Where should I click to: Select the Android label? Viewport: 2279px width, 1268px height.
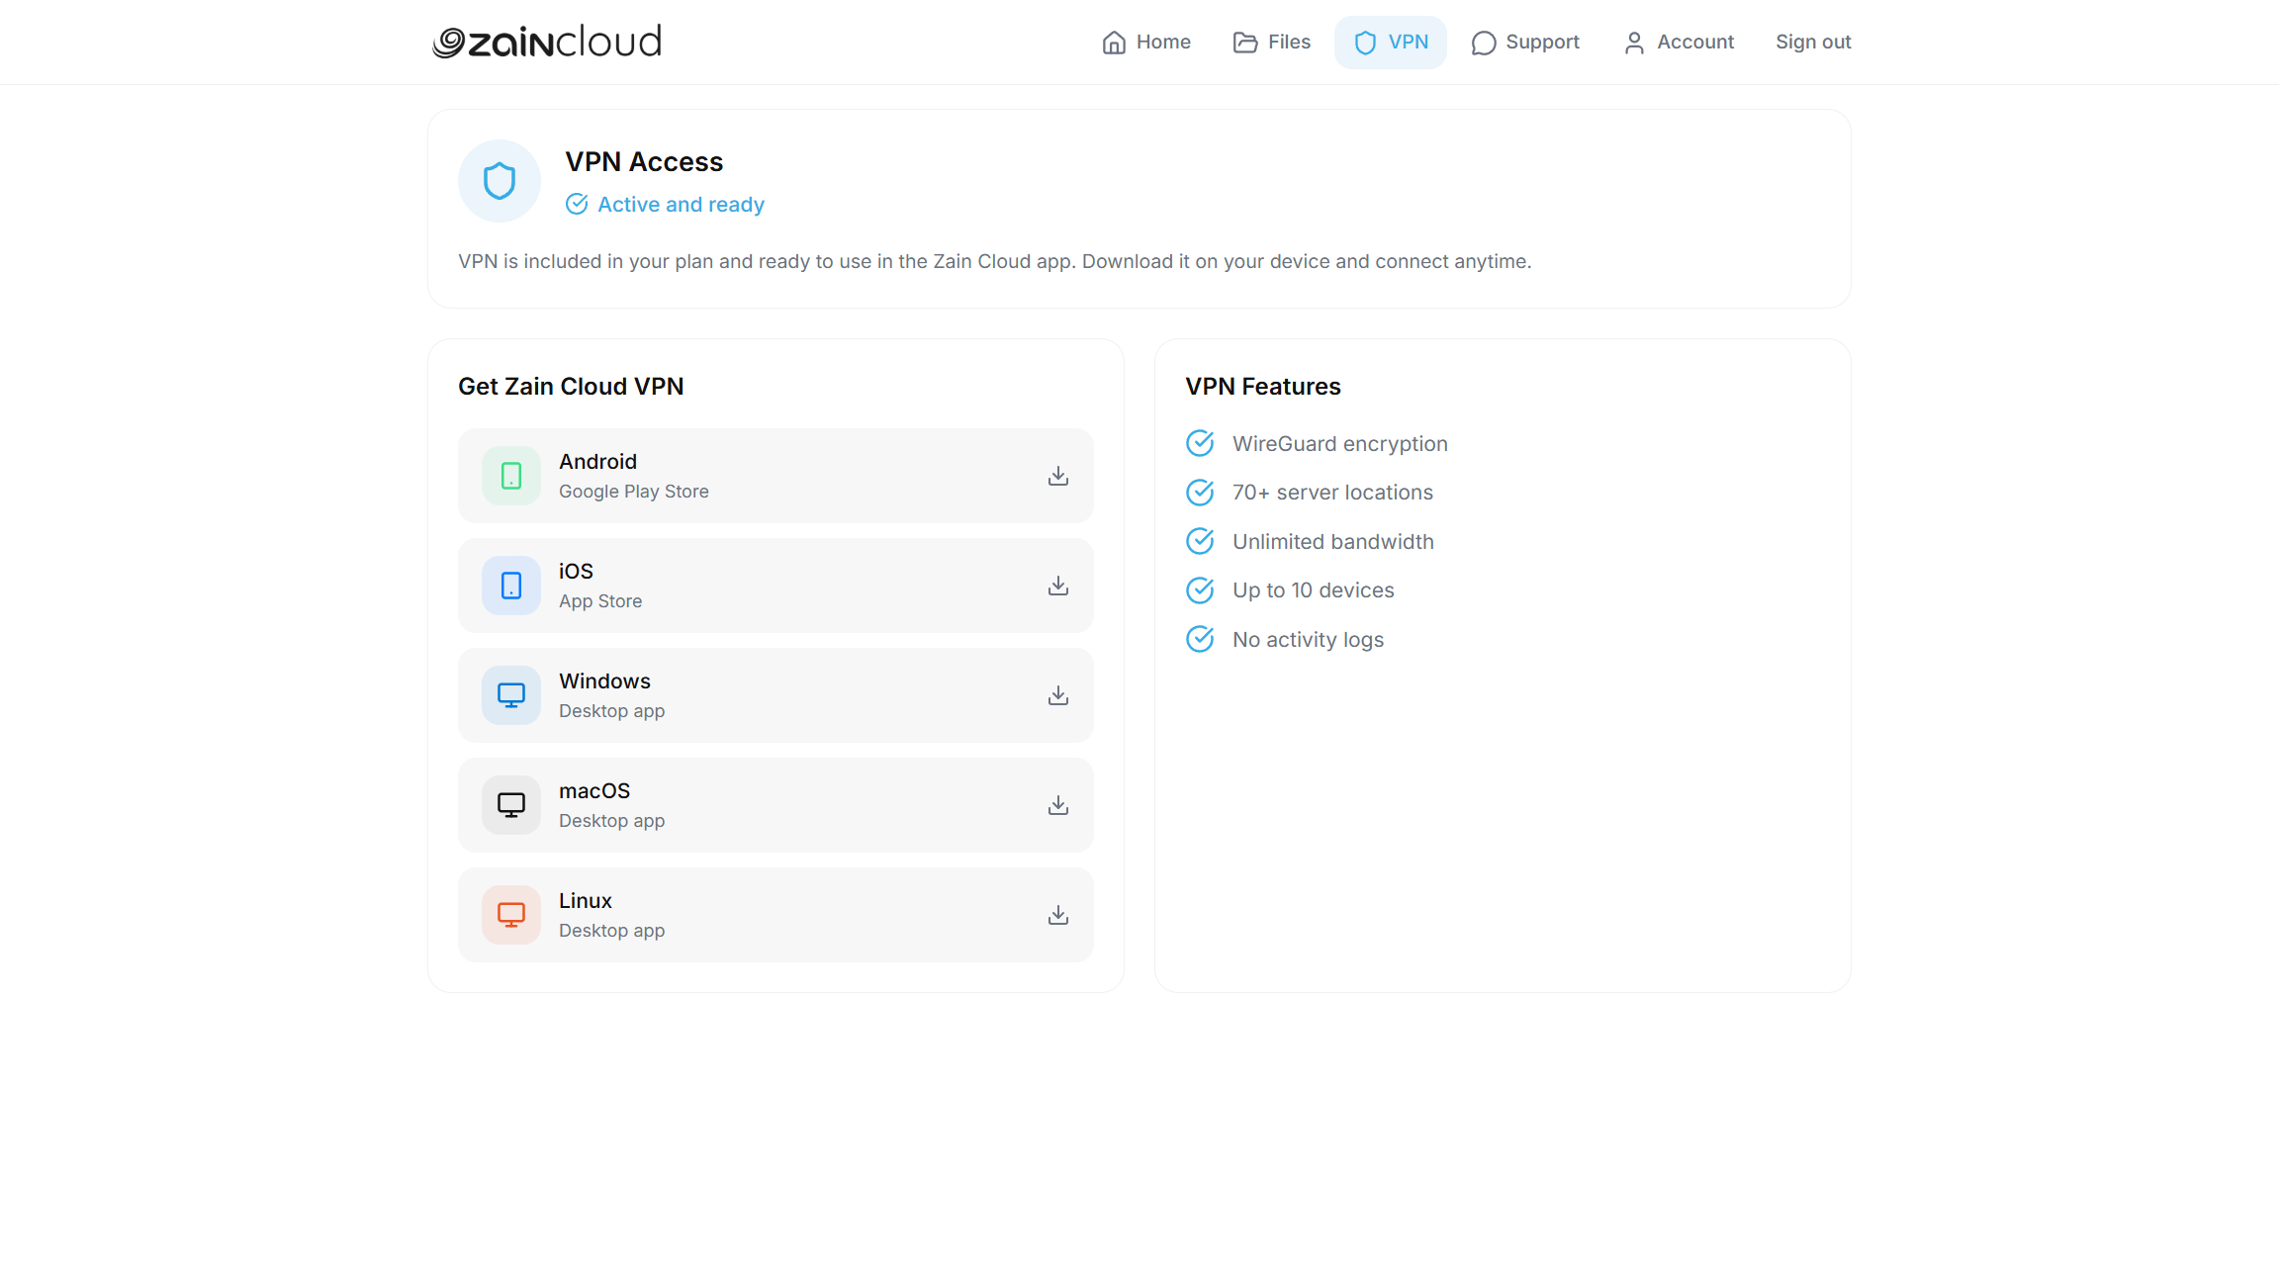coord(597,462)
